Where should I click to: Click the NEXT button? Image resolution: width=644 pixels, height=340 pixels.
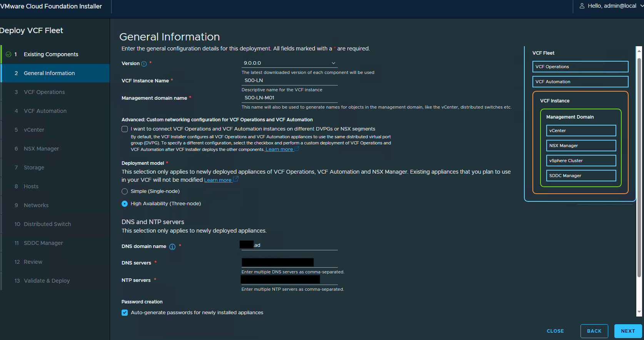coord(628,331)
